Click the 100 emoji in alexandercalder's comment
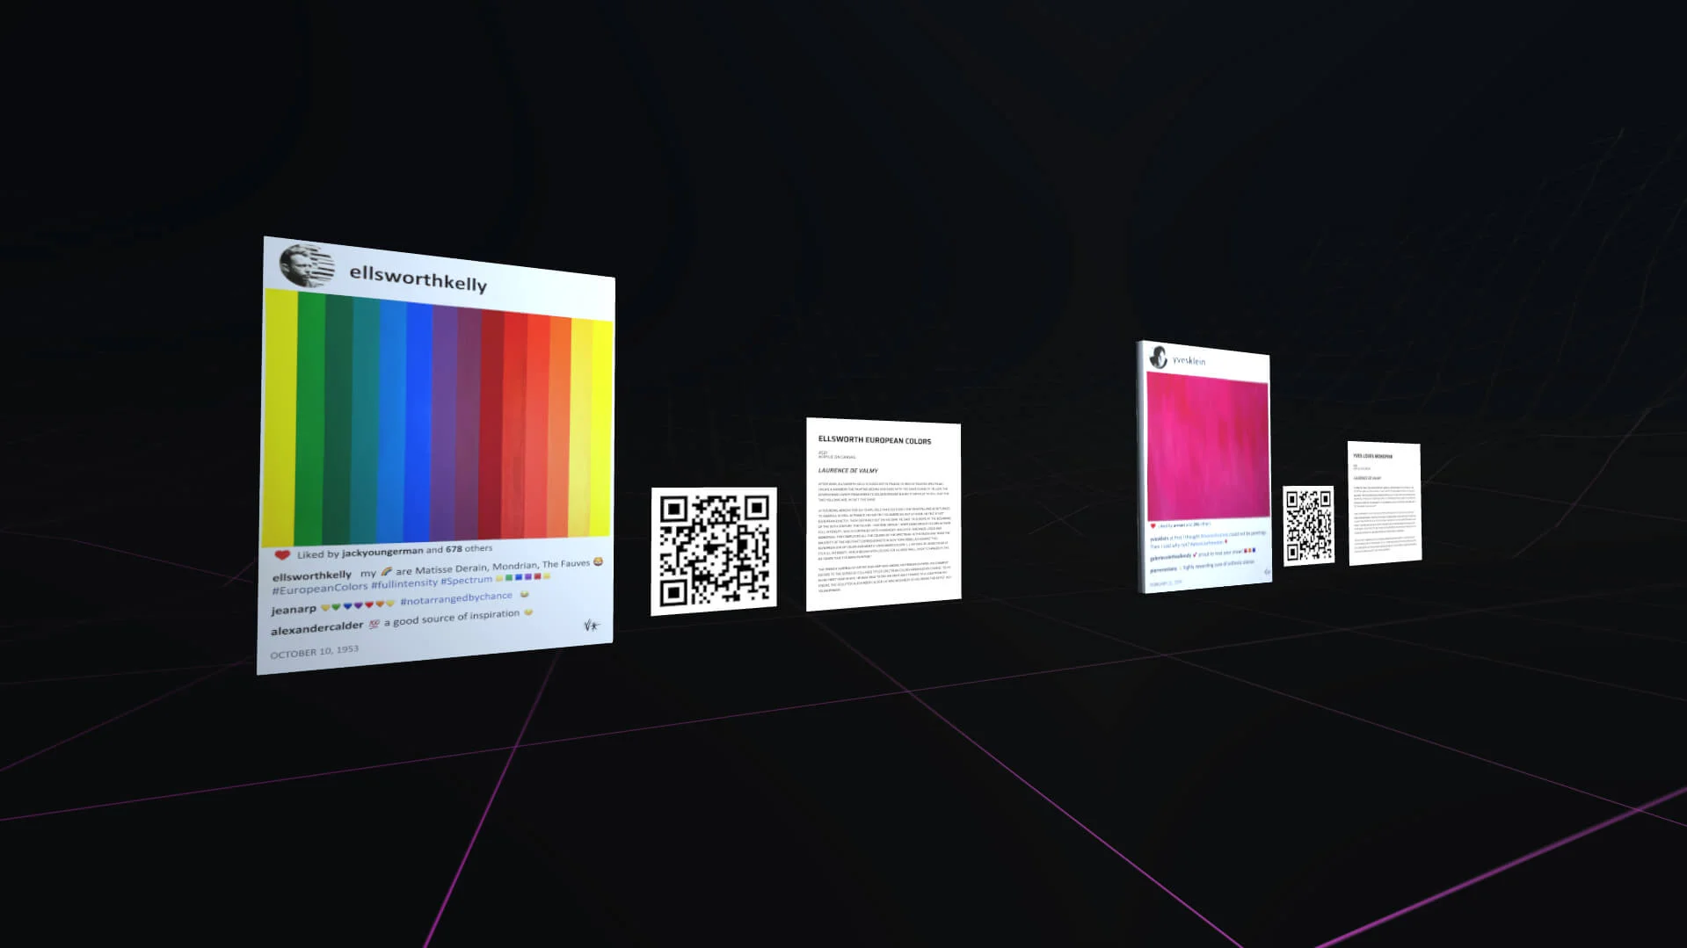Image resolution: width=1687 pixels, height=948 pixels. pyautogui.click(x=374, y=624)
